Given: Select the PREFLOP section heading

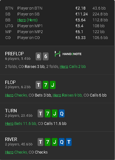Looking at the screenshot, I should click(14, 54).
